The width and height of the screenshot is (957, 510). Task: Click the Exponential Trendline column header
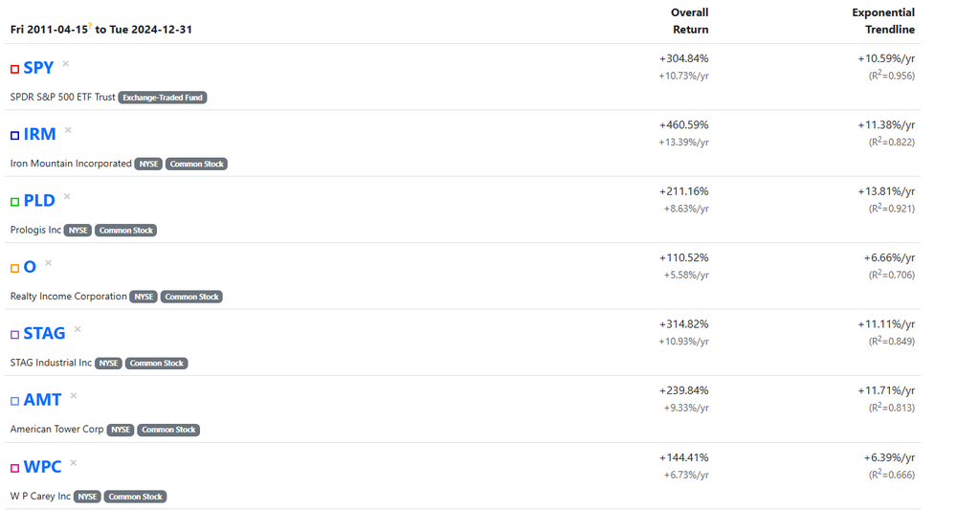[x=883, y=21]
